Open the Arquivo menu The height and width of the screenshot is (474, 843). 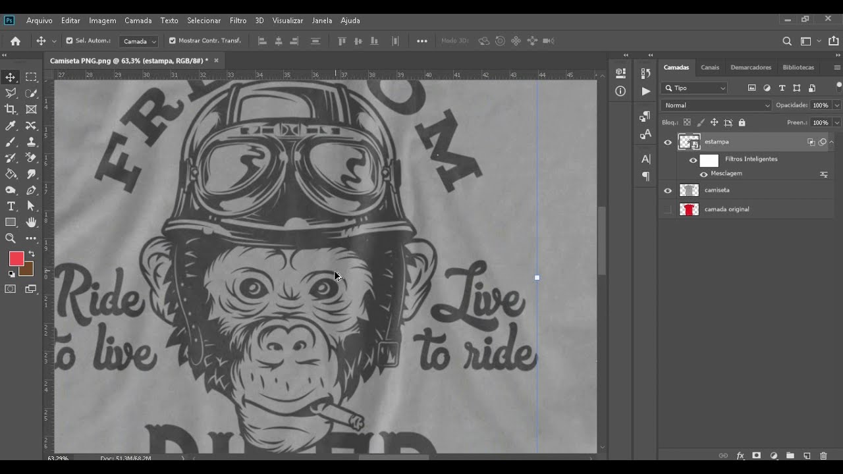coord(40,20)
